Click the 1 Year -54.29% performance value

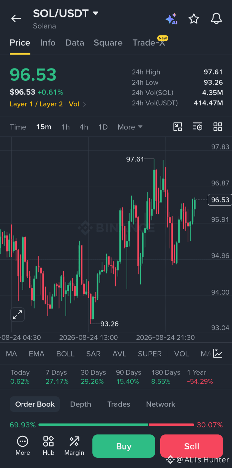pyautogui.click(x=200, y=381)
